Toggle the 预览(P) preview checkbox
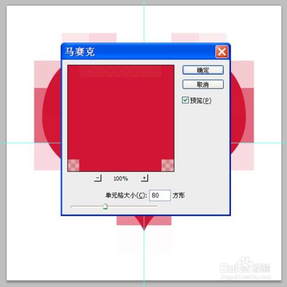Screen dimensions: 287x287 (185, 100)
